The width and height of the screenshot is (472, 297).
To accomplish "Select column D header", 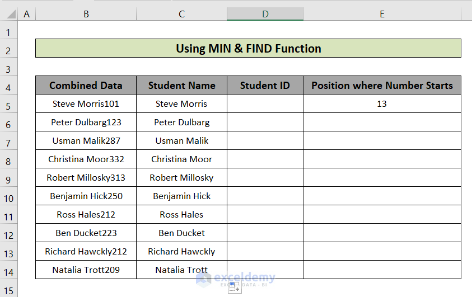I will pyautogui.click(x=265, y=14).
